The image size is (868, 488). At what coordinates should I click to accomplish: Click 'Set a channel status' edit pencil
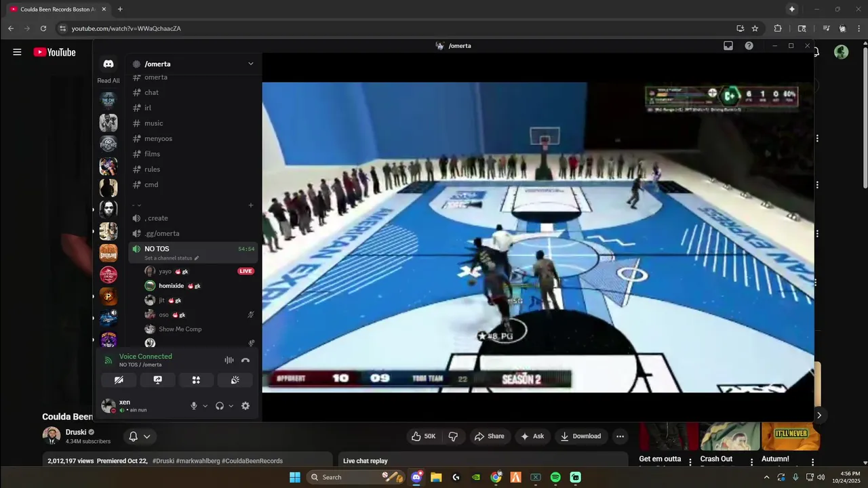point(197,258)
